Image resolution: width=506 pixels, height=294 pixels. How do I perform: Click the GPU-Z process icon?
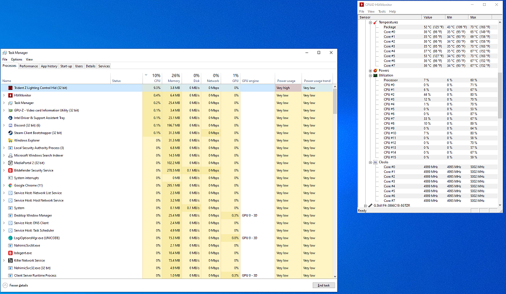pyautogui.click(x=10, y=110)
